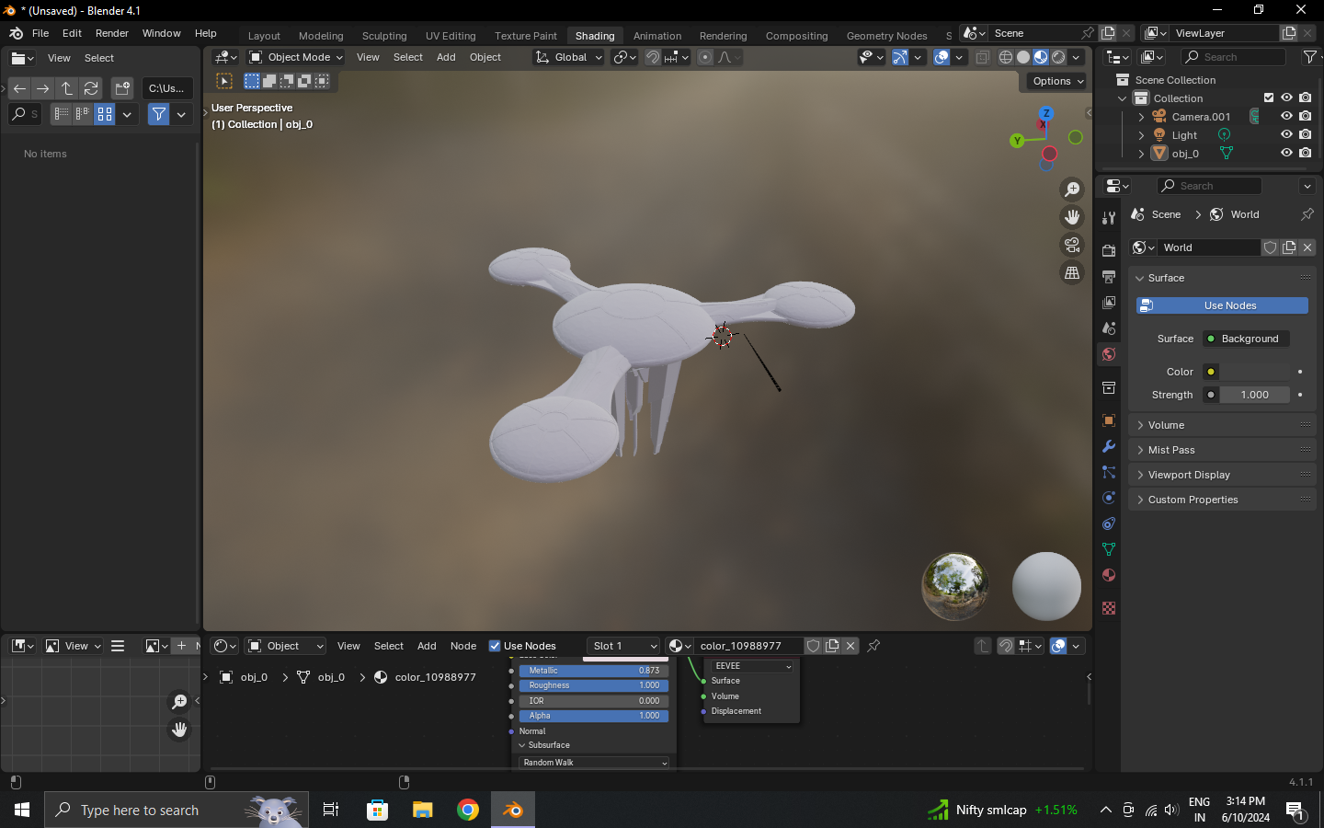The height and width of the screenshot is (828, 1324).
Task: Open 3D viewport Object menu
Action: click(x=485, y=57)
